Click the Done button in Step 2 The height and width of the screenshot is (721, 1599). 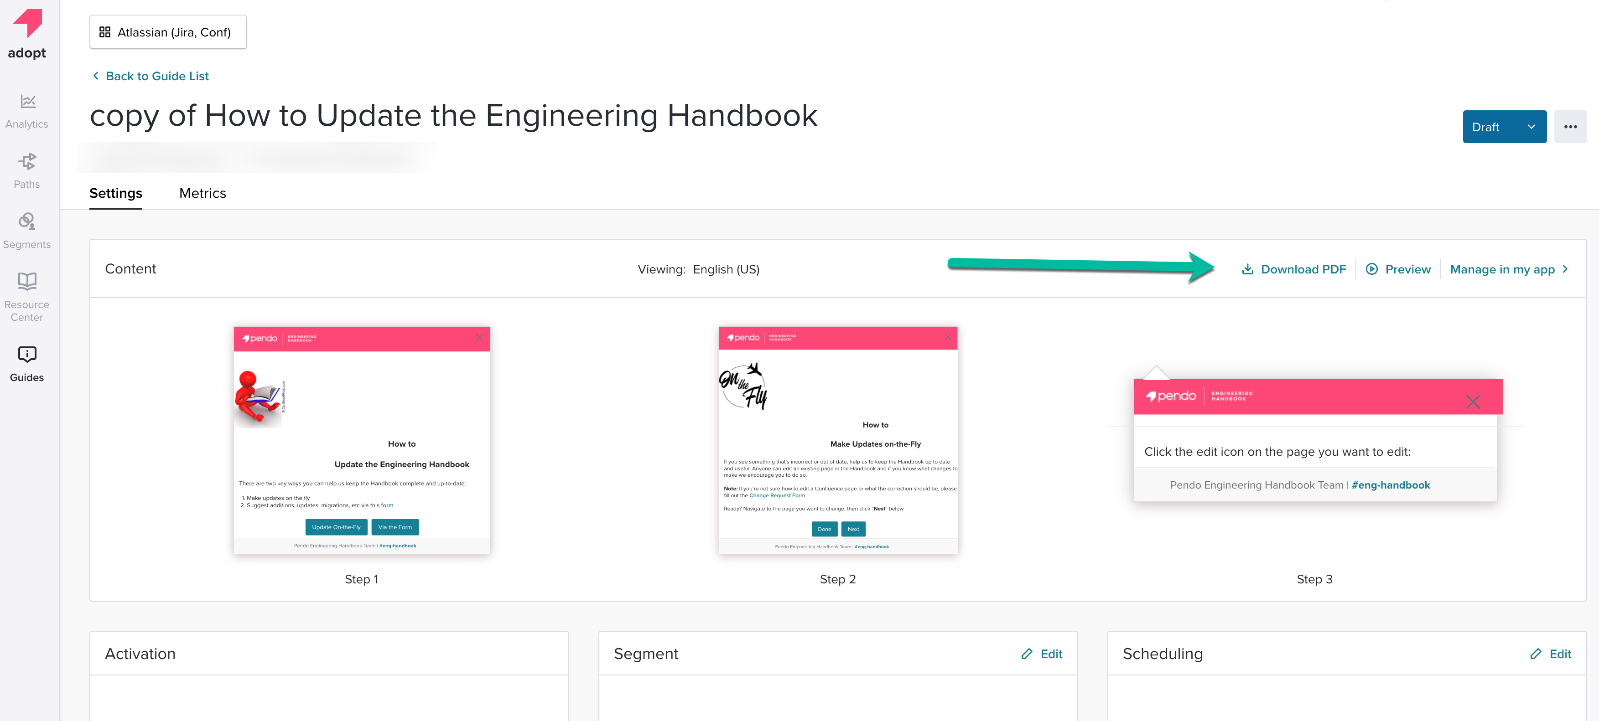tap(824, 529)
